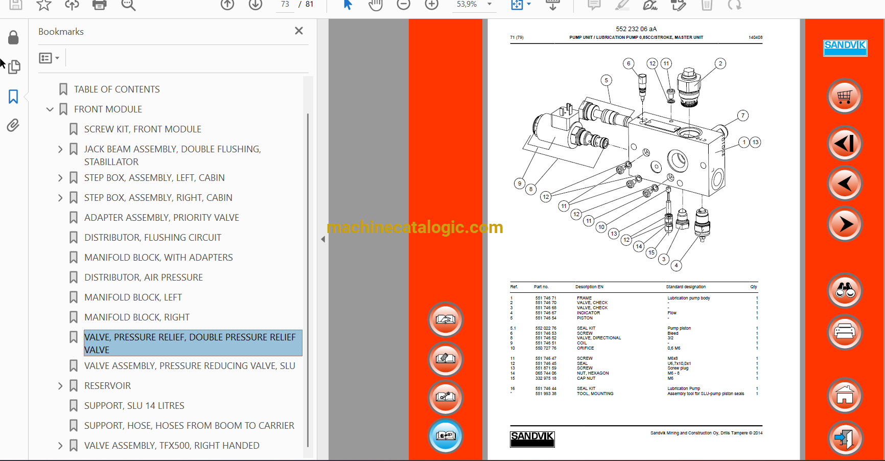The width and height of the screenshot is (885, 461).
Task: Open the page thumbnails panel icon
Action: [13, 66]
